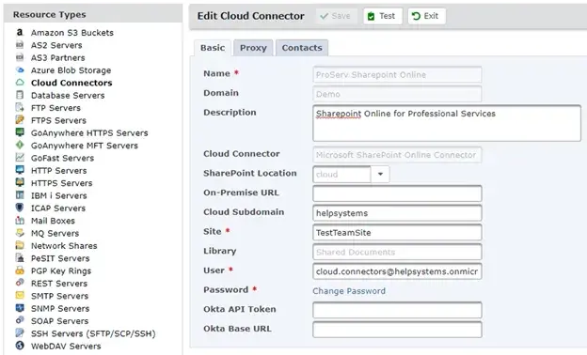Choose GoAnywhere MFT Servers in list
The width and height of the screenshot is (587, 355).
(85, 146)
